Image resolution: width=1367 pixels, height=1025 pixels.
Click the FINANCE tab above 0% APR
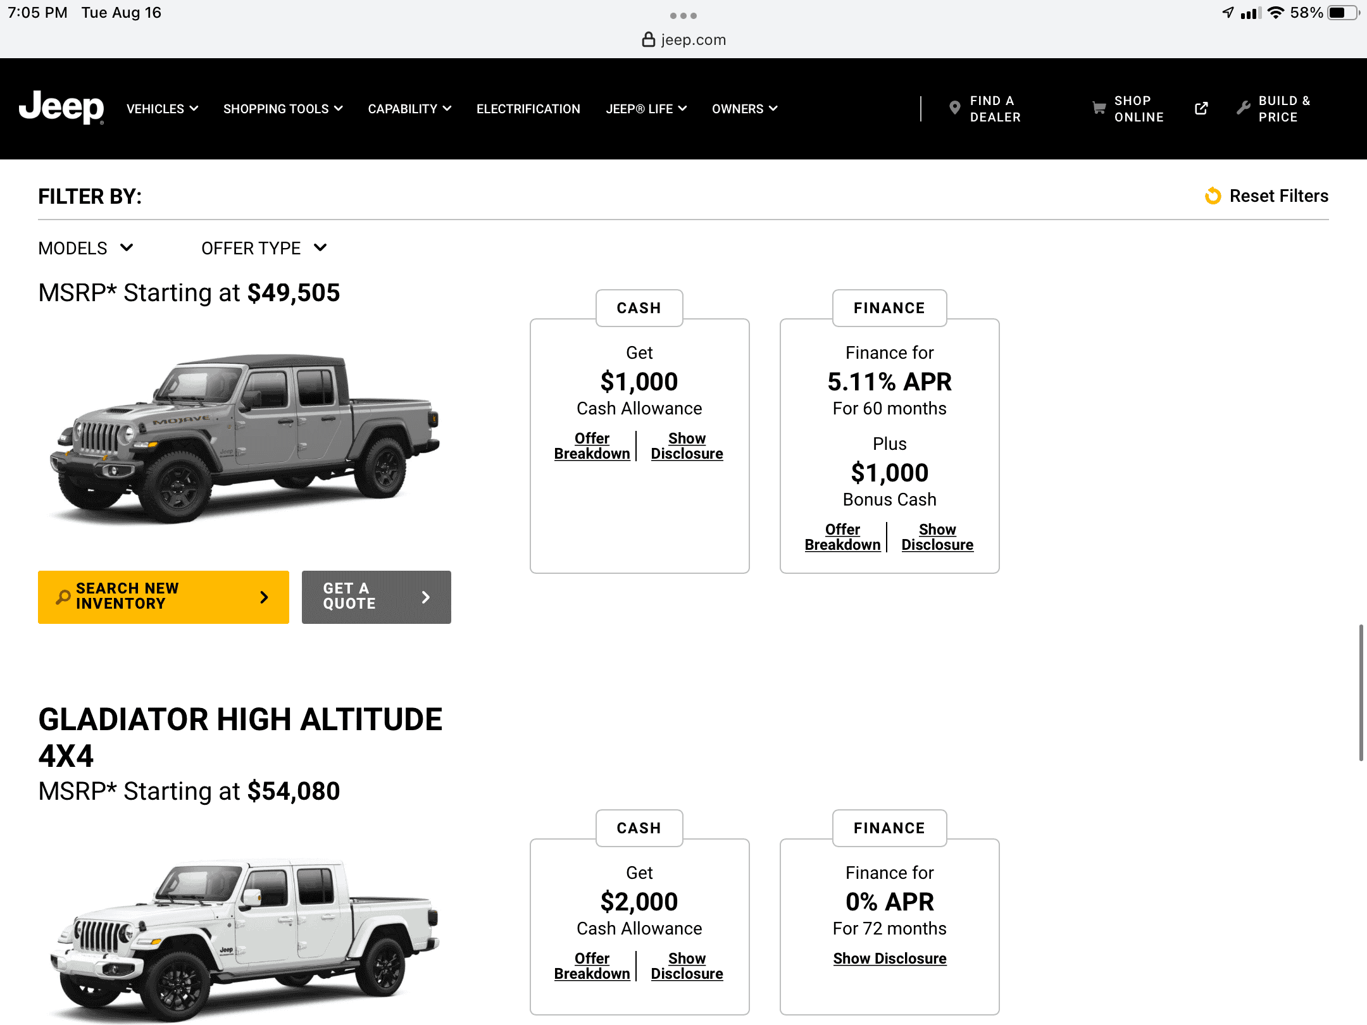889,828
